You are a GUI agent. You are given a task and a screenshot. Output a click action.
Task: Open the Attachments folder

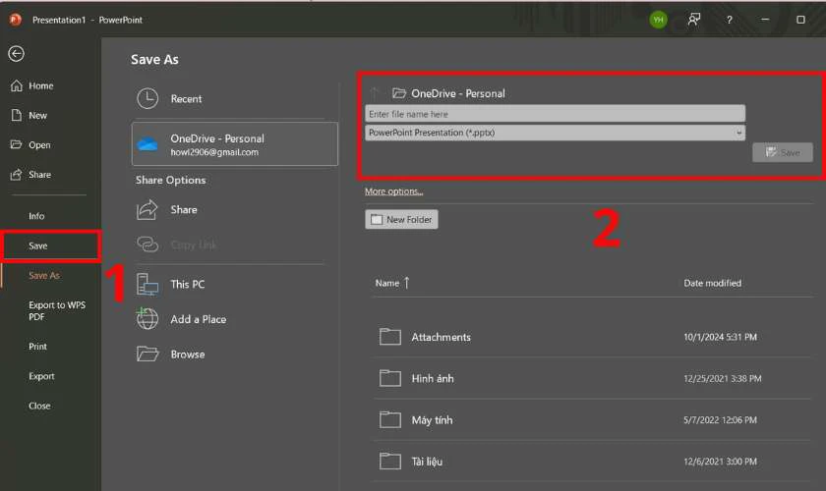tap(592, 337)
